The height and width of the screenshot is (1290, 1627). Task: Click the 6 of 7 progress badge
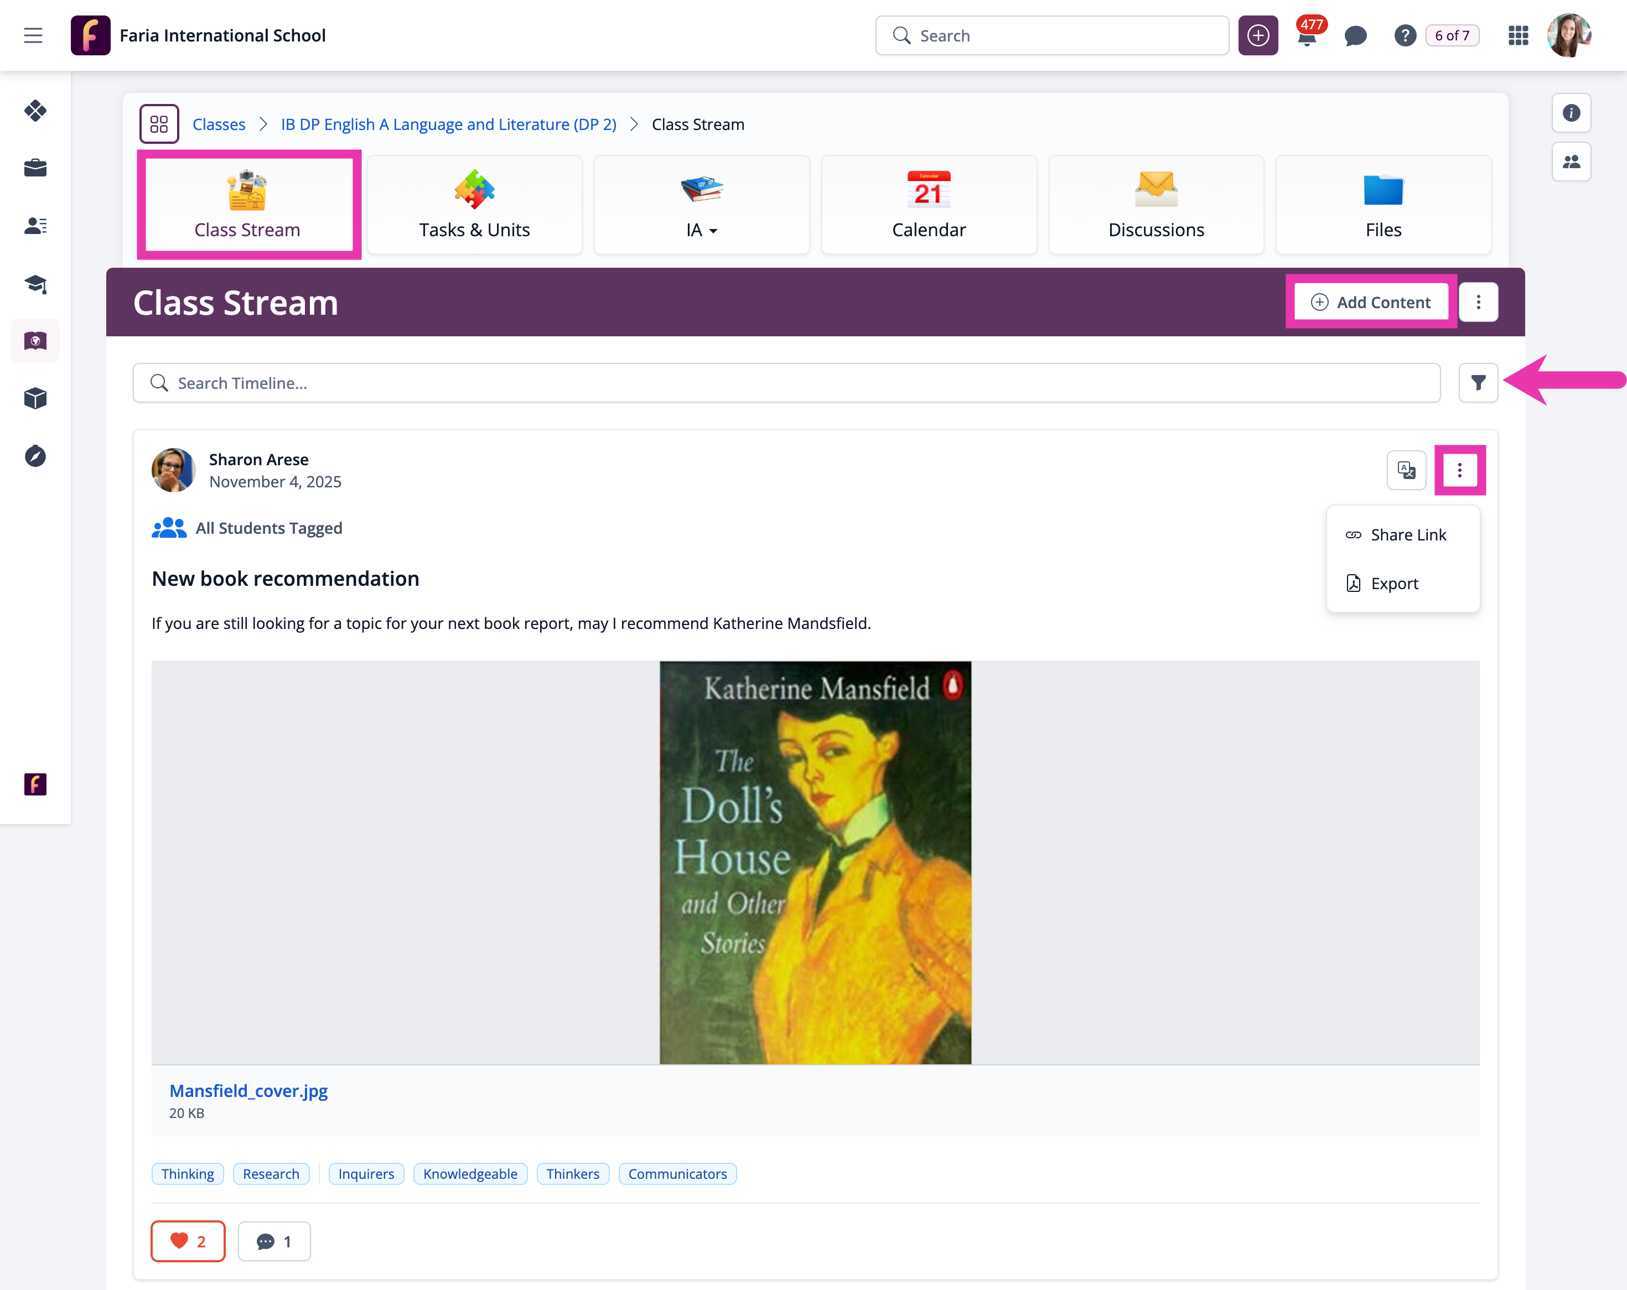pos(1452,35)
